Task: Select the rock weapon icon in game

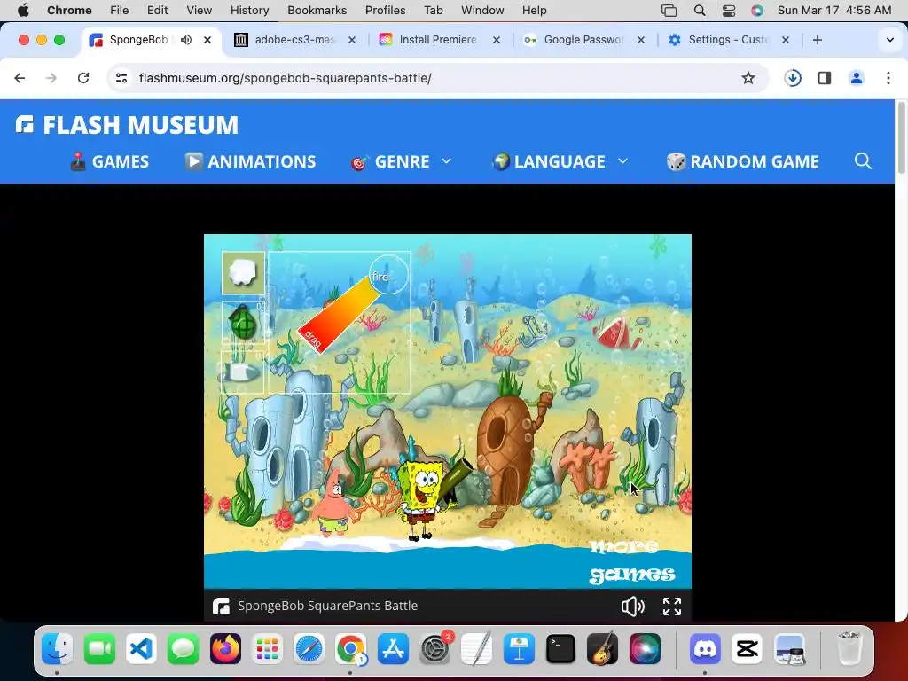Action: coord(243,273)
